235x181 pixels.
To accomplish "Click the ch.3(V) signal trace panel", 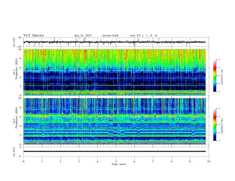I will [x=116, y=152].
